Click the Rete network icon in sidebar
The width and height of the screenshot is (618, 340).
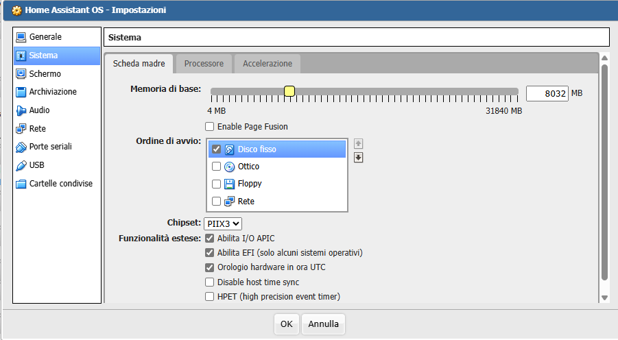[21, 129]
